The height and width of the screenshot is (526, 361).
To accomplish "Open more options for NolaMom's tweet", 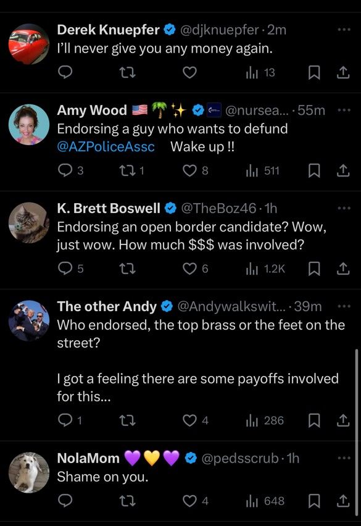I will click(x=344, y=458).
